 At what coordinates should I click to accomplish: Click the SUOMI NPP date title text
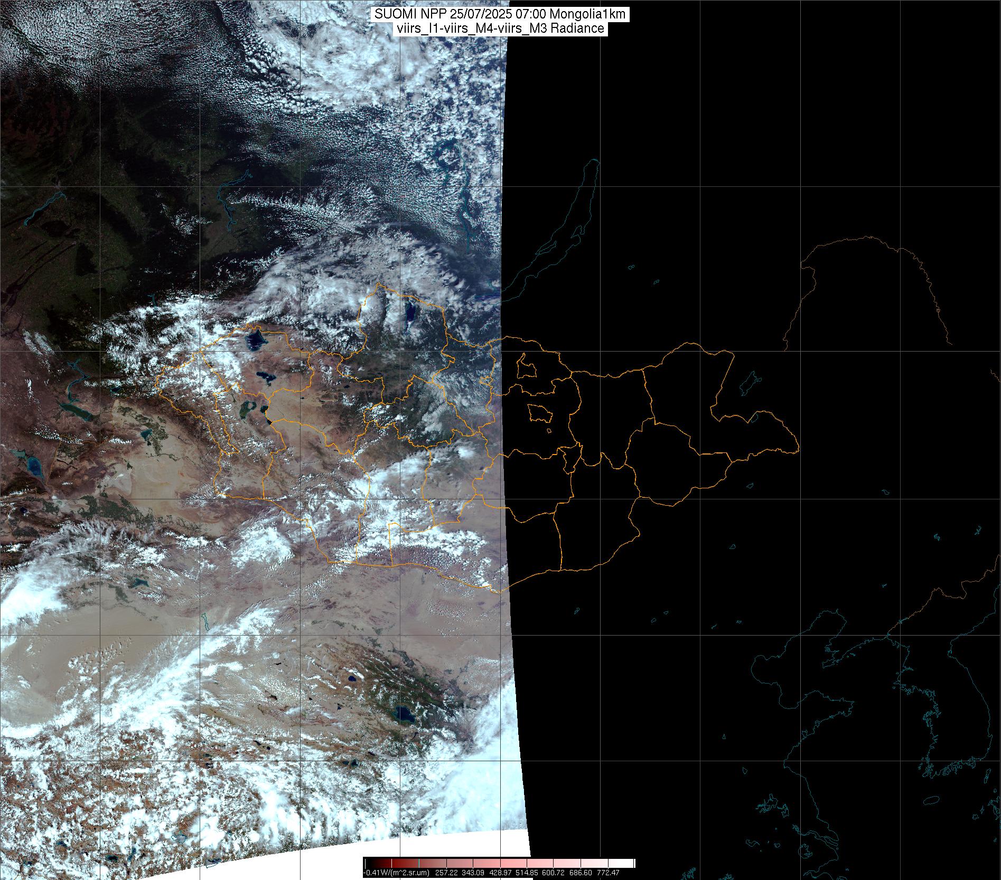click(500, 14)
